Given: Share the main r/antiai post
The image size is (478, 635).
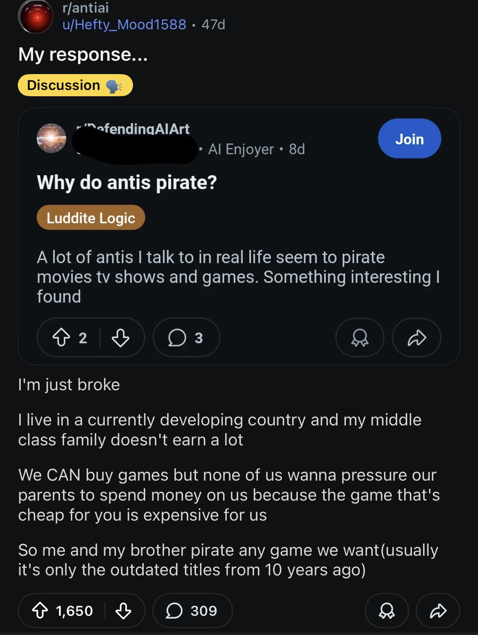Looking at the screenshot, I should [438, 611].
